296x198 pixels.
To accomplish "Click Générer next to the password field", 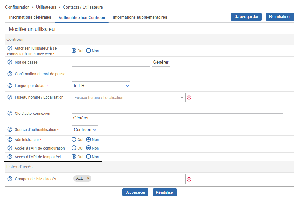I will 161,62.
